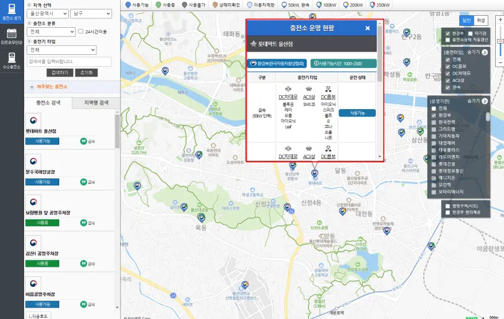Toggle the 환경부 checkbox above the 충전타입 panel

click(x=448, y=33)
